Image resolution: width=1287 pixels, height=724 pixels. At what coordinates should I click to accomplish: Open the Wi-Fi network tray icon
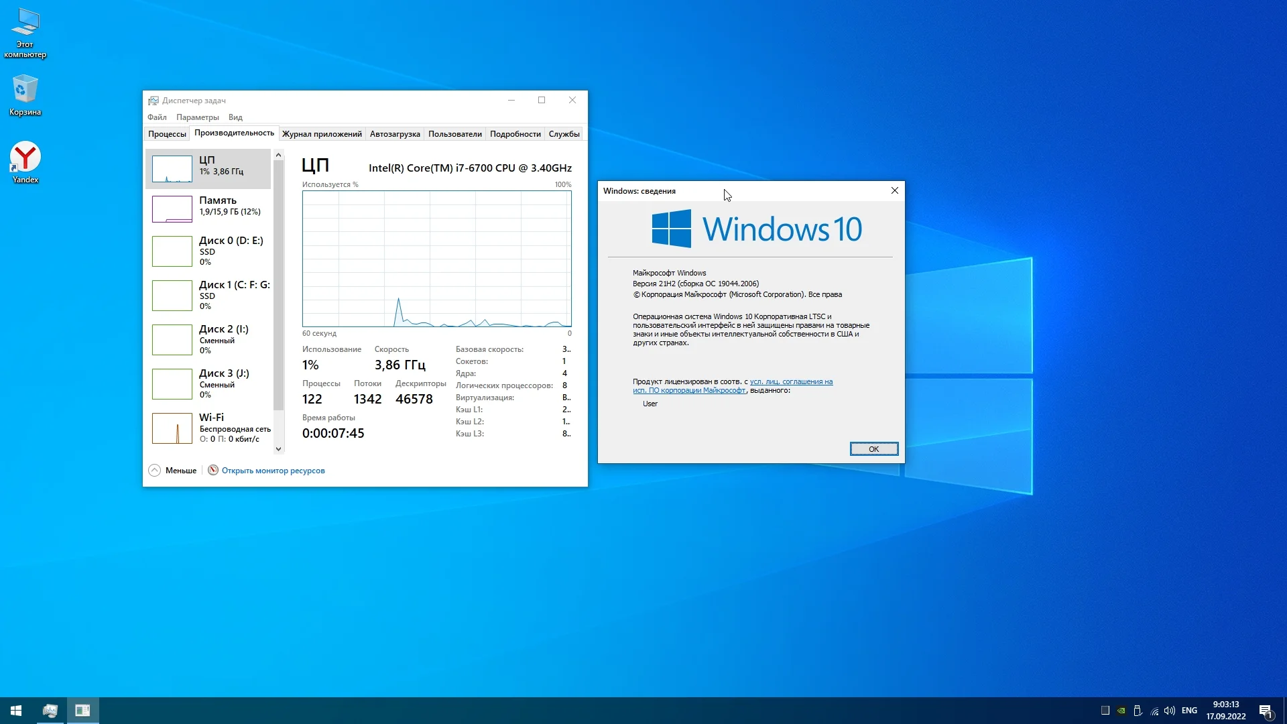tap(1154, 711)
